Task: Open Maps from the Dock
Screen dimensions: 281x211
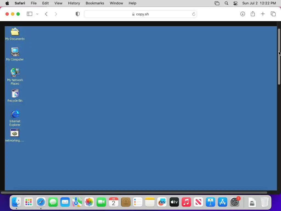Action: click(77, 202)
